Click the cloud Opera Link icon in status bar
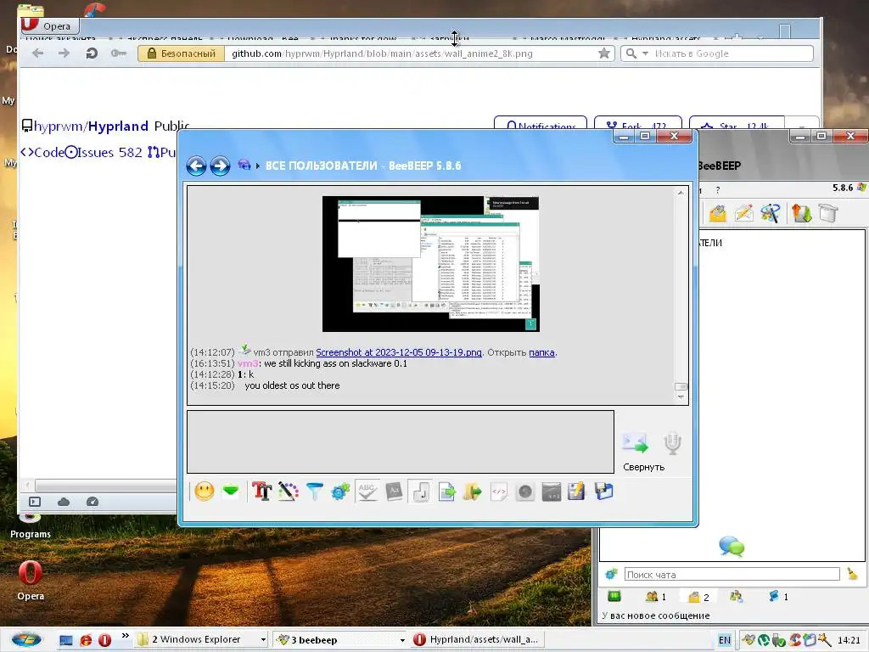Viewport: 869px width, 652px height. coord(64,502)
